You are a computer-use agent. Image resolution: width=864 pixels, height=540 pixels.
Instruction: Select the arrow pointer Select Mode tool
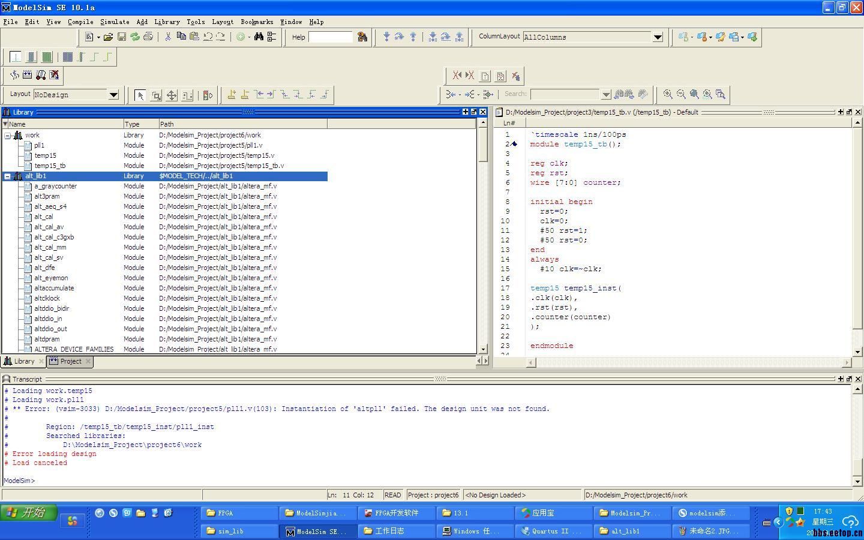[x=140, y=95]
